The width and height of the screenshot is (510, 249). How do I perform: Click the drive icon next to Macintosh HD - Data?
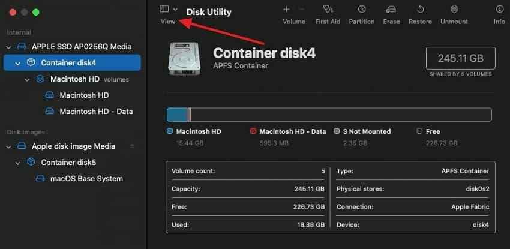click(x=49, y=111)
